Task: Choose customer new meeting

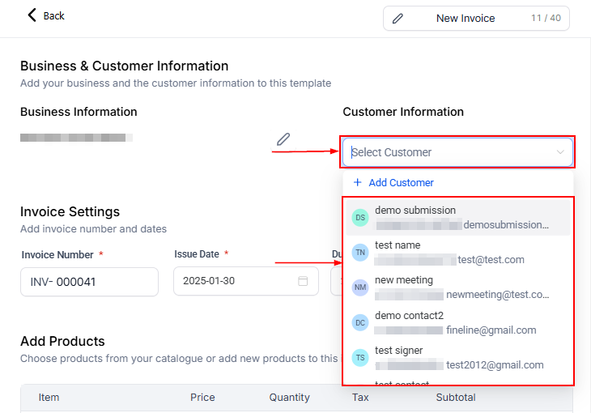Action: pyautogui.click(x=458, y=287)
